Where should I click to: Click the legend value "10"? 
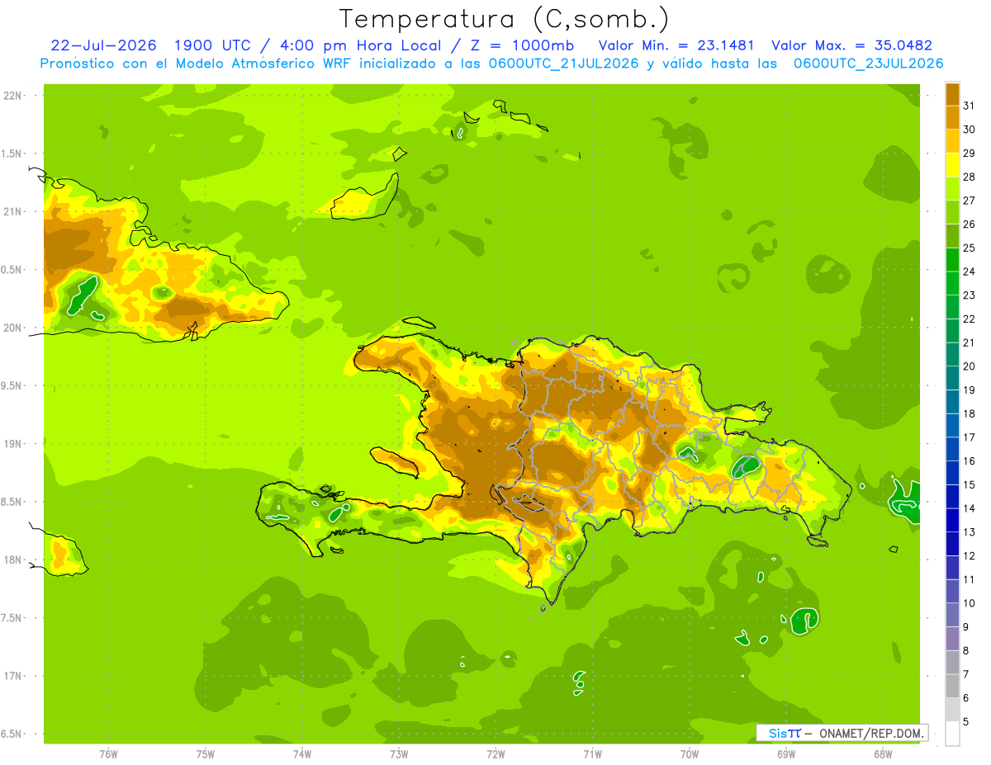click(970, 603)
